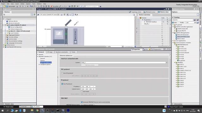Switch to the Diagnostics tab in inspector
Screen dimensions: 202x113
pos(156,49)
